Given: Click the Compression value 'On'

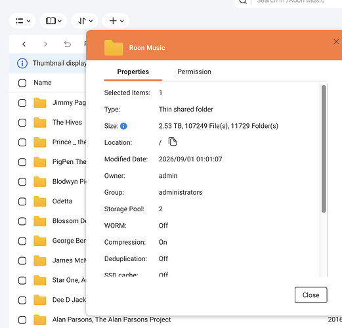Looking at the screenshot, I should (163, 242).
